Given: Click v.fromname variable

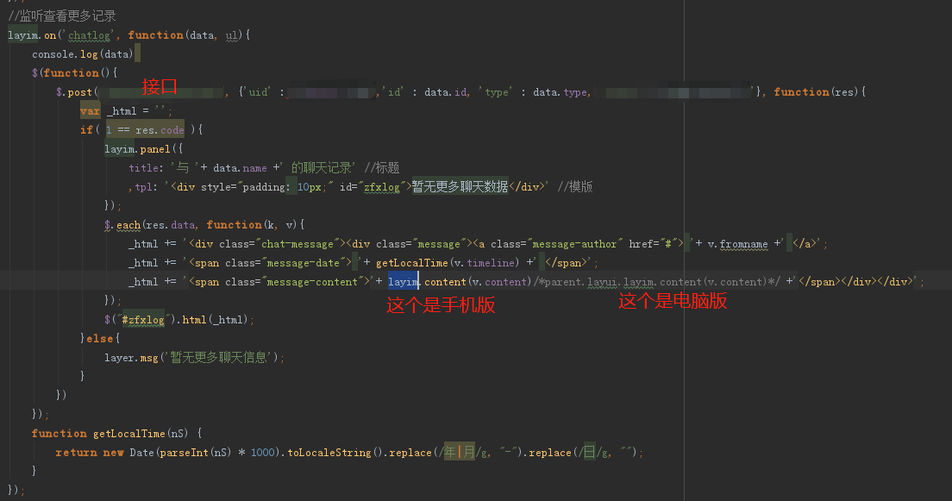Looking at the screenshot, I should coord(737,244).
